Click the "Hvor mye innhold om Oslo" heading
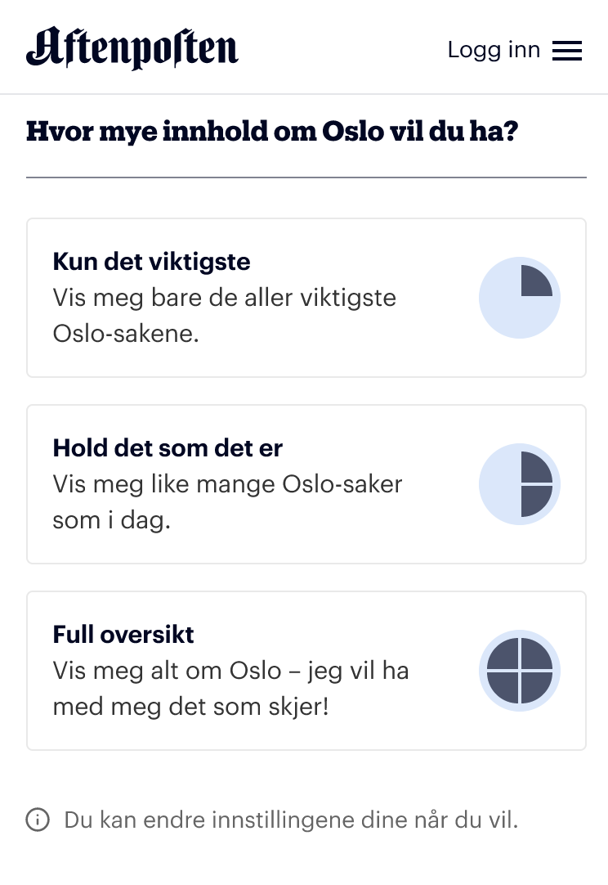Viewport: 608px width, 885px height. [x=272, y=131]
